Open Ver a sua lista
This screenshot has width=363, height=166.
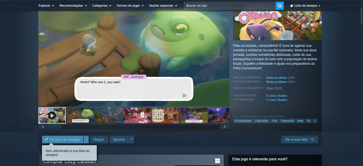tap(300, 139)
